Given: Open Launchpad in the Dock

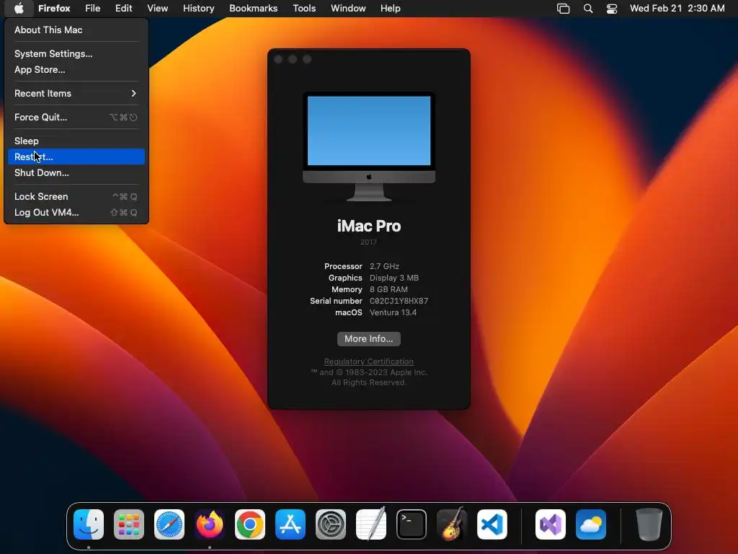Looking at the screenshot, I should 129,524.
